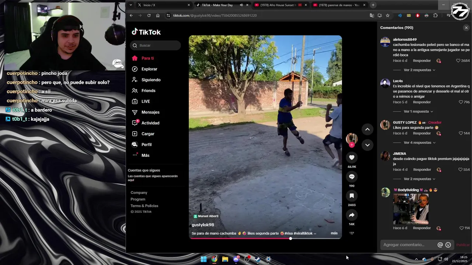
Task: Reply to BodyBulding's comment
Action: [x=422, y=228]
